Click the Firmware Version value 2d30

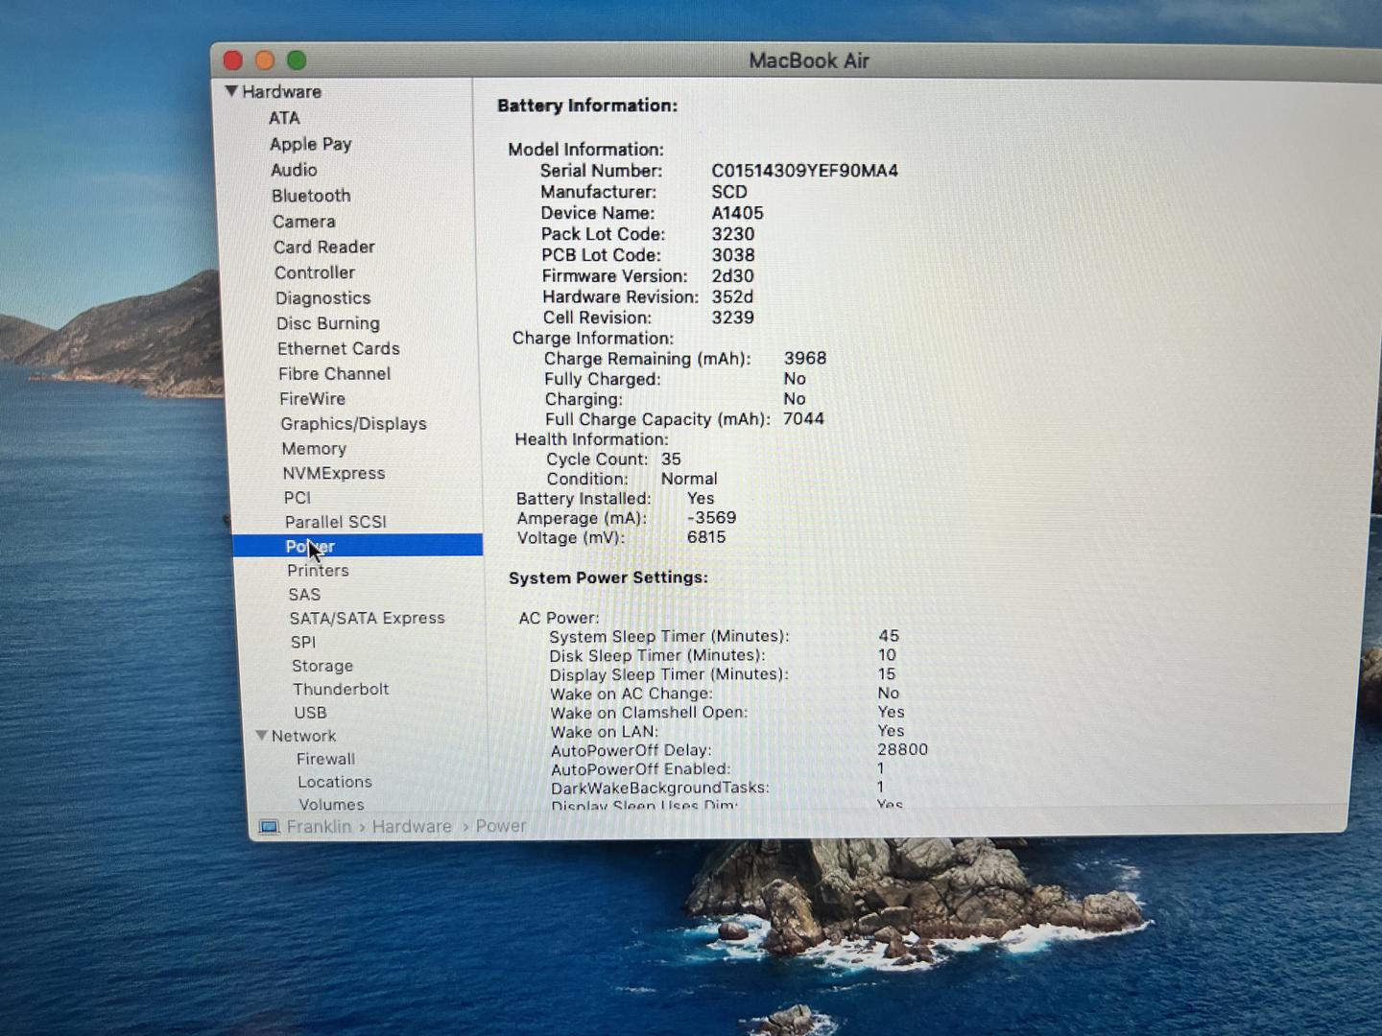pyautogui.click(x=732, y=276)
